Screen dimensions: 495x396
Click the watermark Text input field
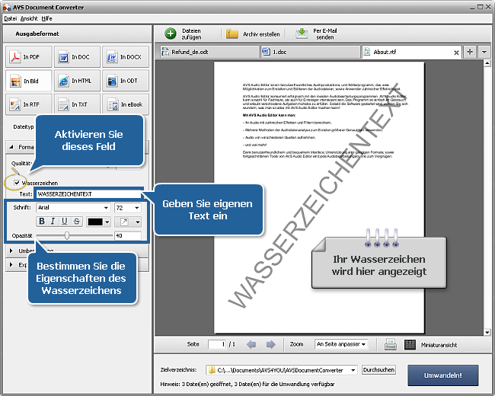[89, 194]
